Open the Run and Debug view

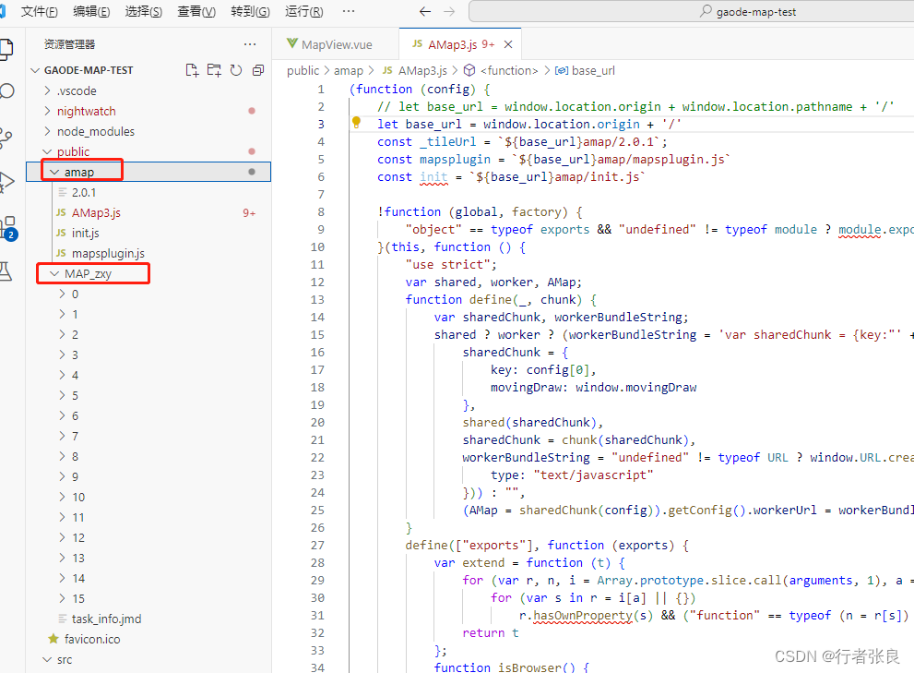(x=7, y=181)
